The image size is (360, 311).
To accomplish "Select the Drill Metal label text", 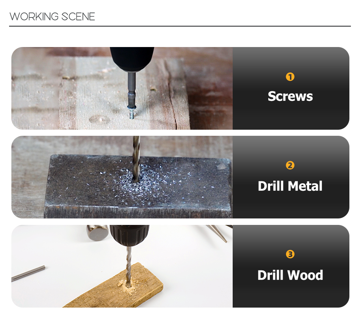I will 290,186.
